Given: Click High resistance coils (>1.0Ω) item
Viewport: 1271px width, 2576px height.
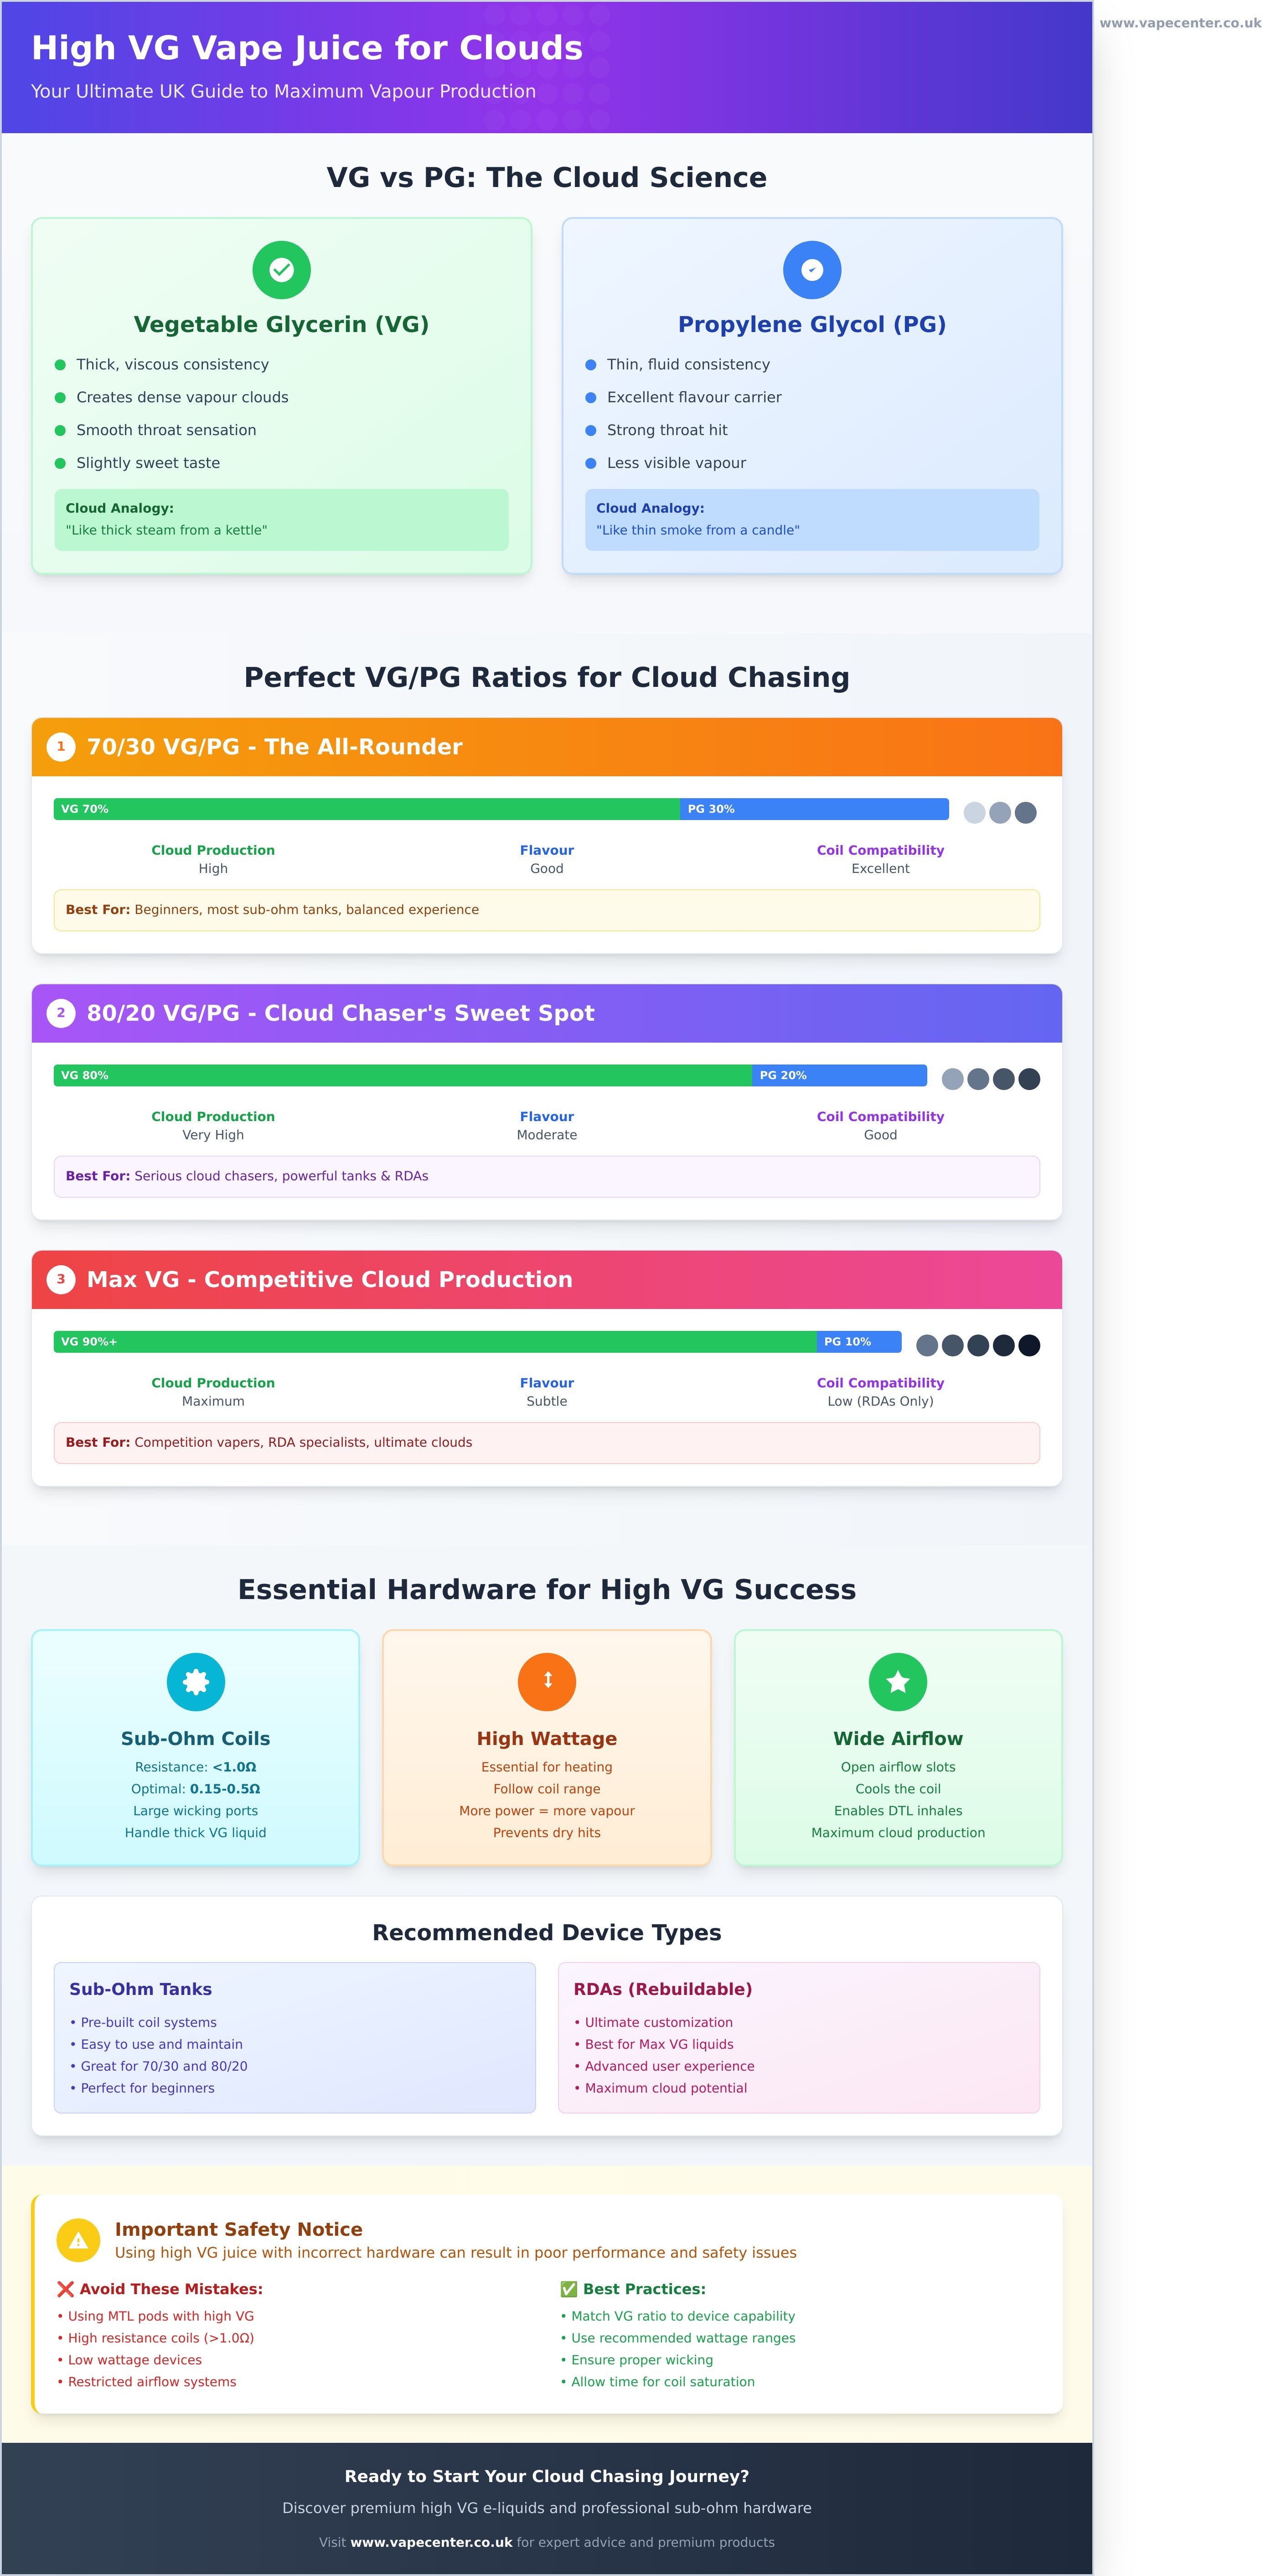Looking at the screenshot, I should [x=156, y=2338].
